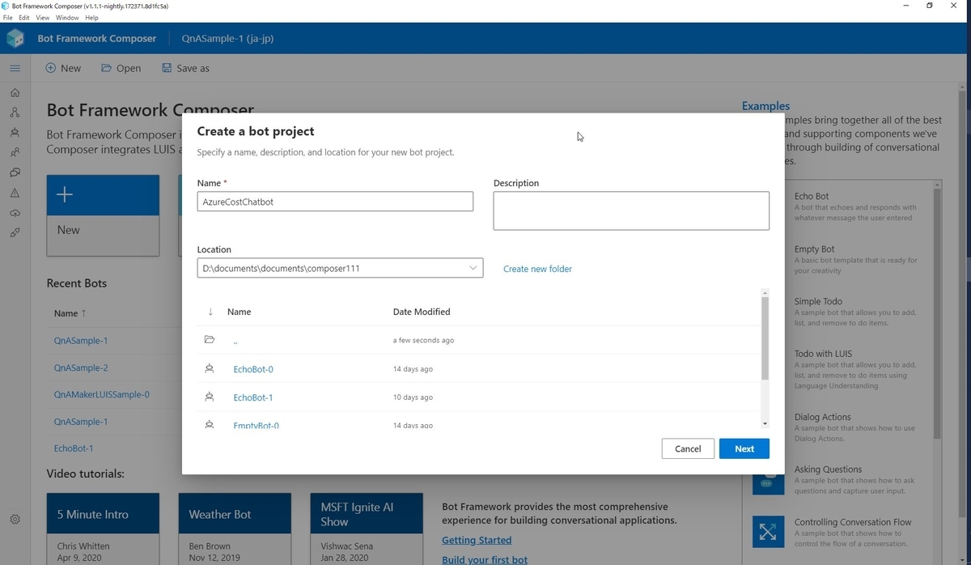Viewport: 971px width, 565px height.
Task: Open the Help menu
Action: pyautogui.click(x=91, y=17)
